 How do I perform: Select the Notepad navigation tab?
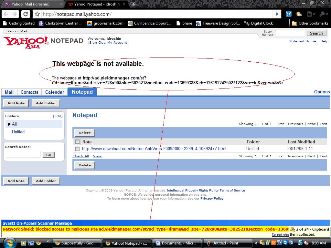(82, 92)
